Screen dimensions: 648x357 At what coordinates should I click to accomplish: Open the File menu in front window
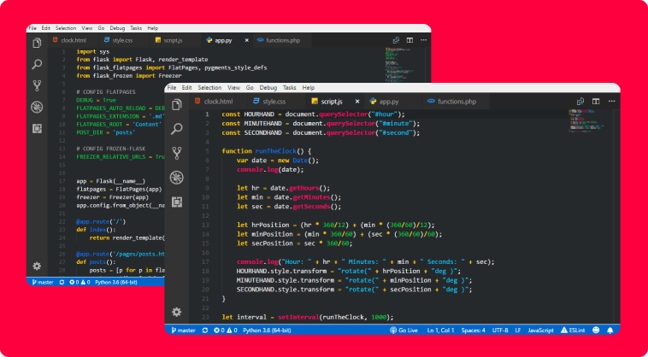(172, 87)
